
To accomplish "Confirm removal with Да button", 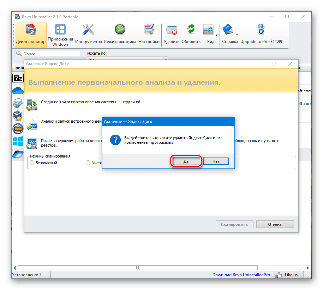I will [x=186, y=161].
